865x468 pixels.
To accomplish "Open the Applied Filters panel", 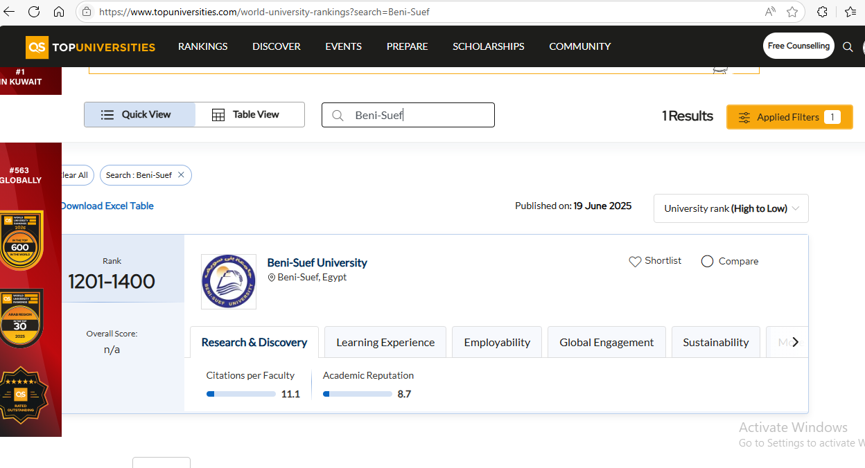I will (x=789, y=117).
